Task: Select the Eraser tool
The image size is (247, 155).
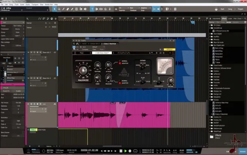Action: [x=68, y=9]
